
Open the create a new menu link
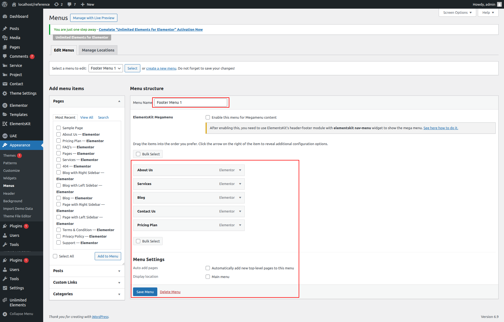(x=161, y=68)
